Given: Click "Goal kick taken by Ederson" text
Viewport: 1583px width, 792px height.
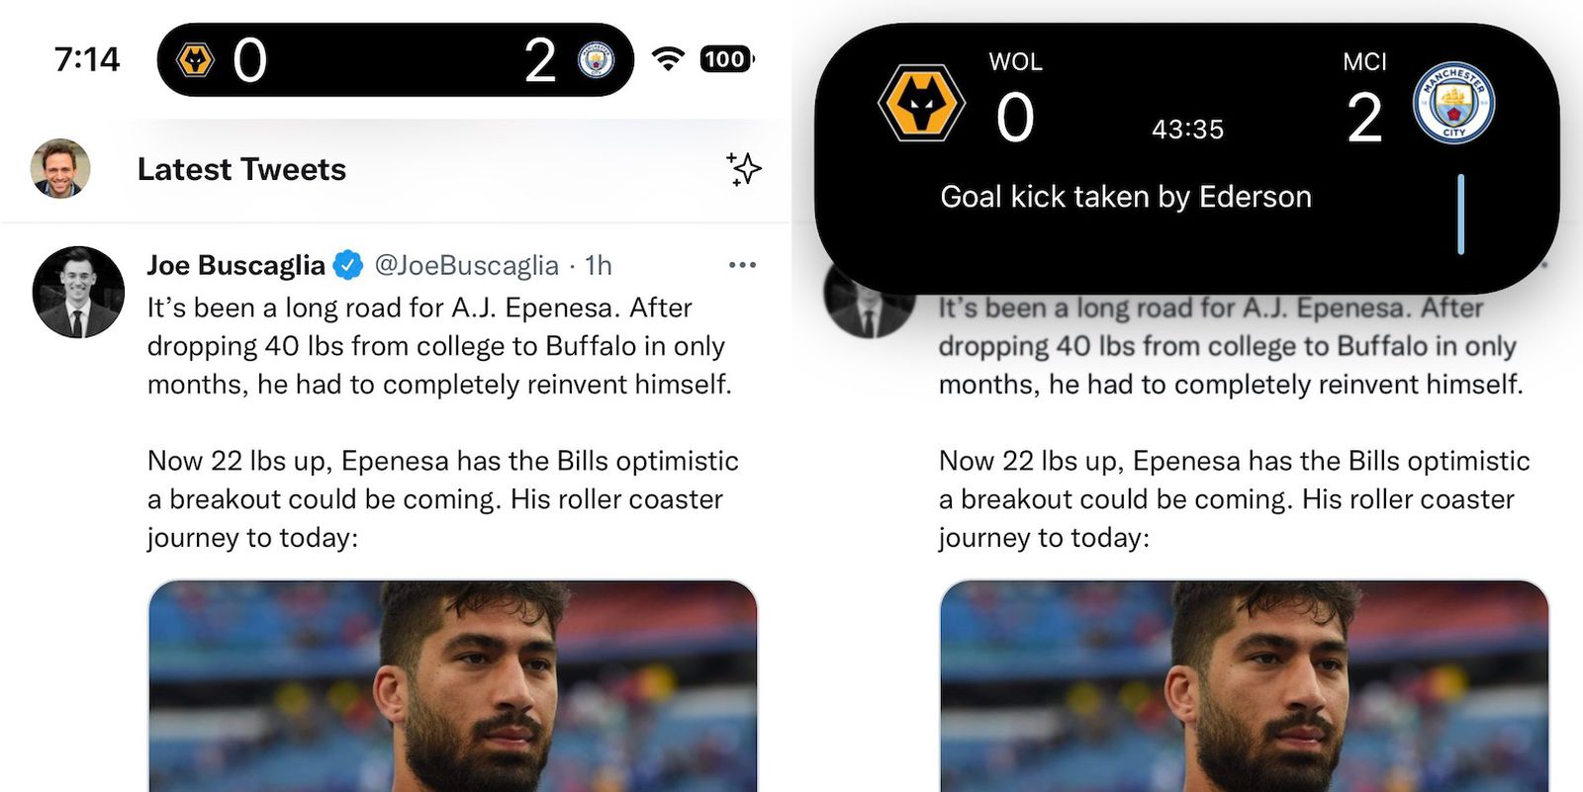Looking at the screenshot, I should coord(1125,197).
